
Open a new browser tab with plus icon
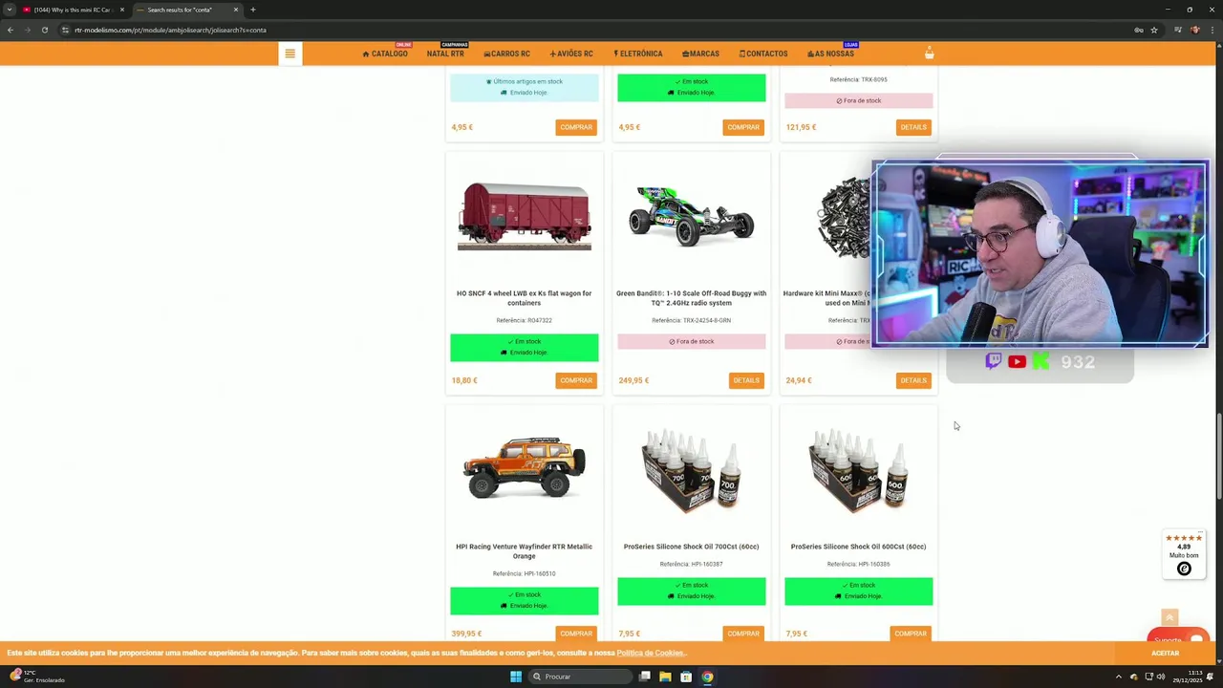[x=252, y=10]
